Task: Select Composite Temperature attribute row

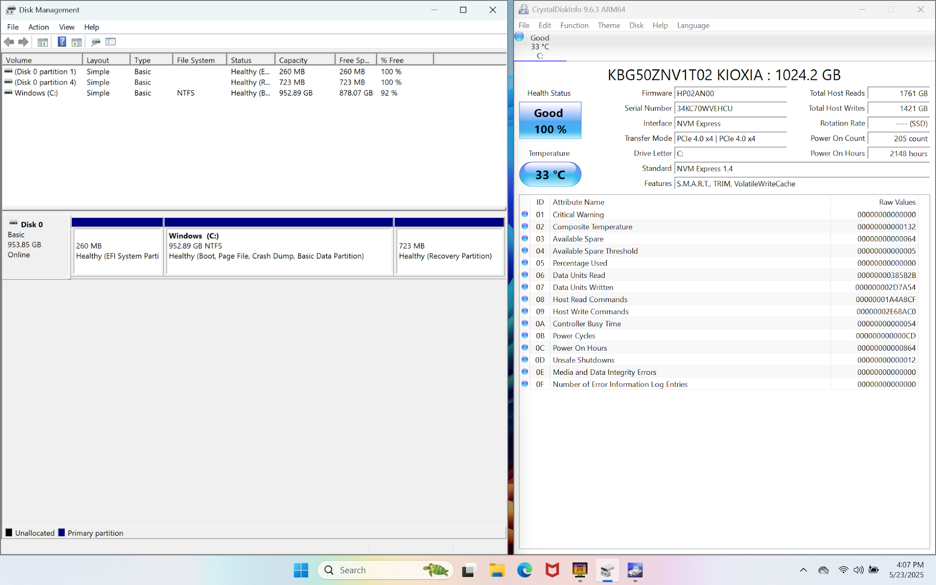Action: click(719, 227)
